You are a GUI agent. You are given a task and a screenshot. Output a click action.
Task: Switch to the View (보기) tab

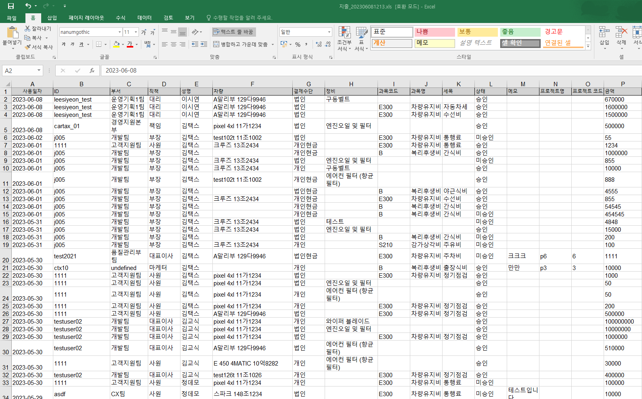[190, 18]
